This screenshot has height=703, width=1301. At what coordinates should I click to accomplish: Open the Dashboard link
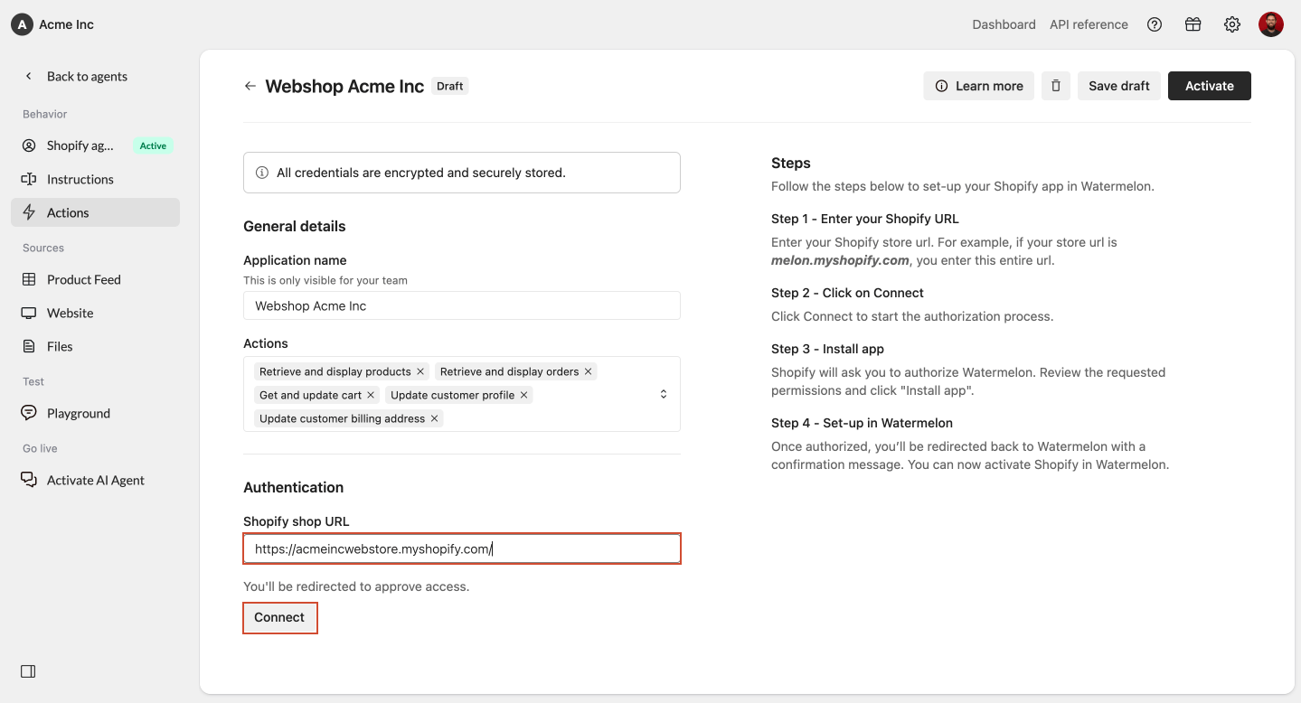(1004, 24)
